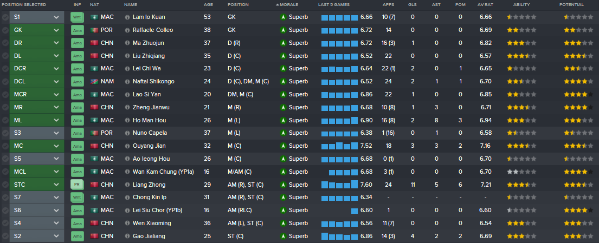The image size is (599, 243).
Task: Open the GK position selection dropdown
Action: click(37, 30)
